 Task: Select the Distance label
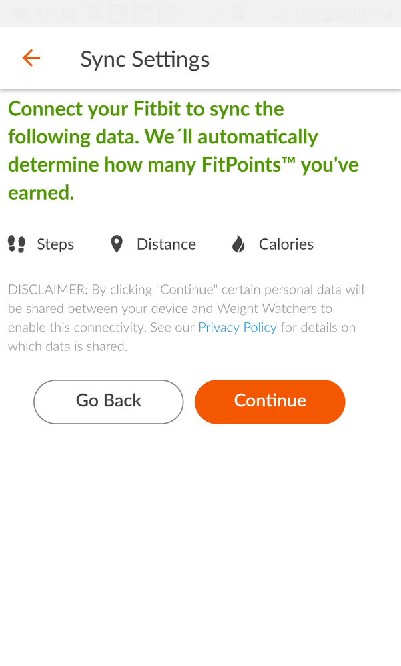pos(167,244)
